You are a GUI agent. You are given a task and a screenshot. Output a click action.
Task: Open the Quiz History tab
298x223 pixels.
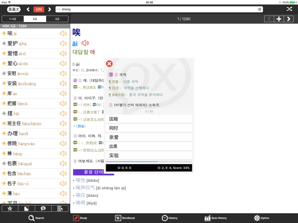coord(216,218)
